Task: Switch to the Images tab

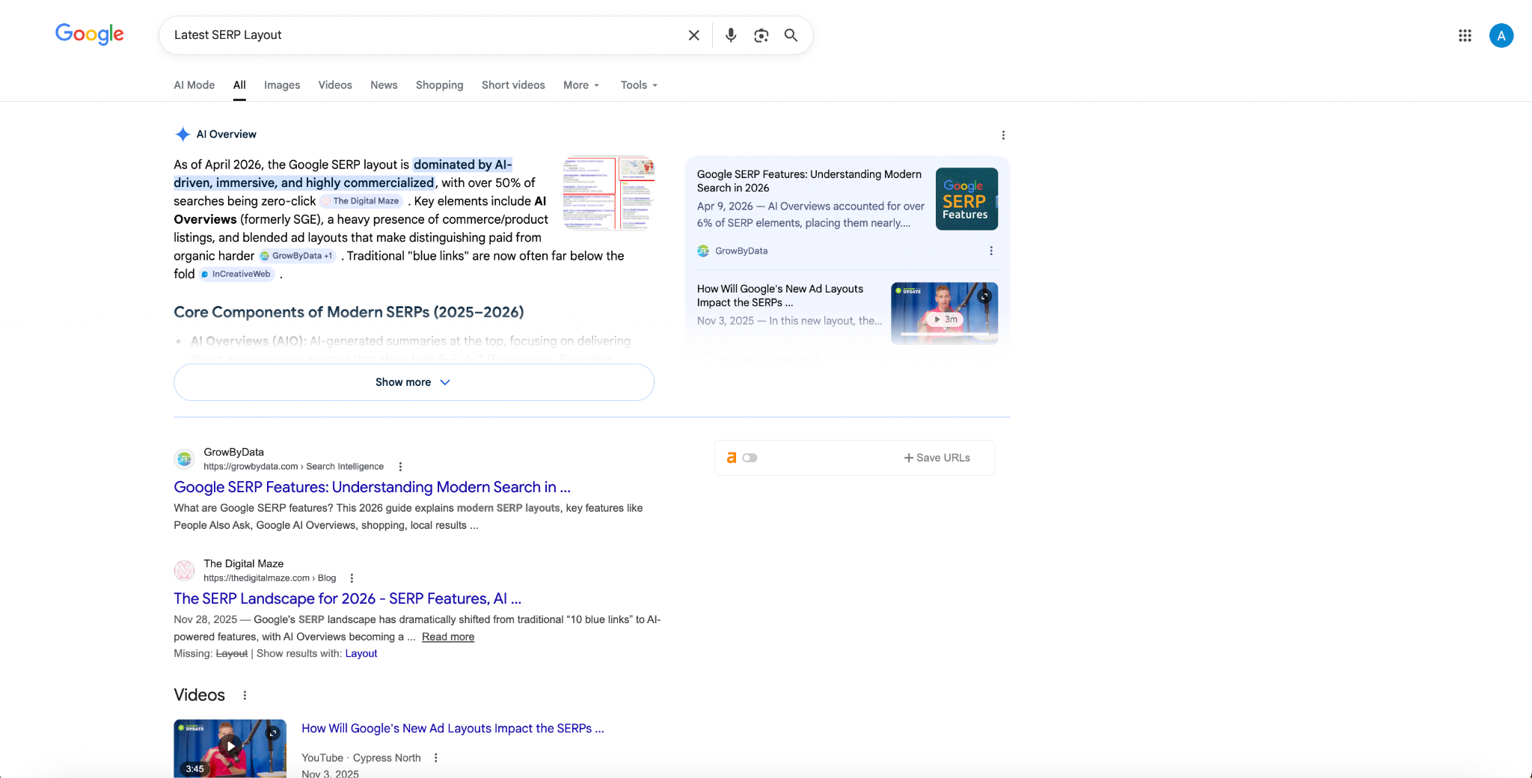Action: pyautogui.click(x=281, y=85)
